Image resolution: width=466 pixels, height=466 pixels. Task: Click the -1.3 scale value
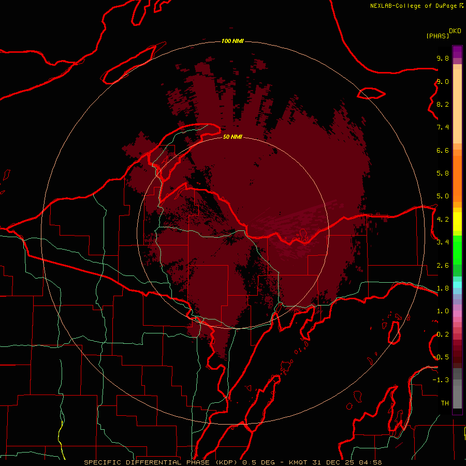coord(441,380)
